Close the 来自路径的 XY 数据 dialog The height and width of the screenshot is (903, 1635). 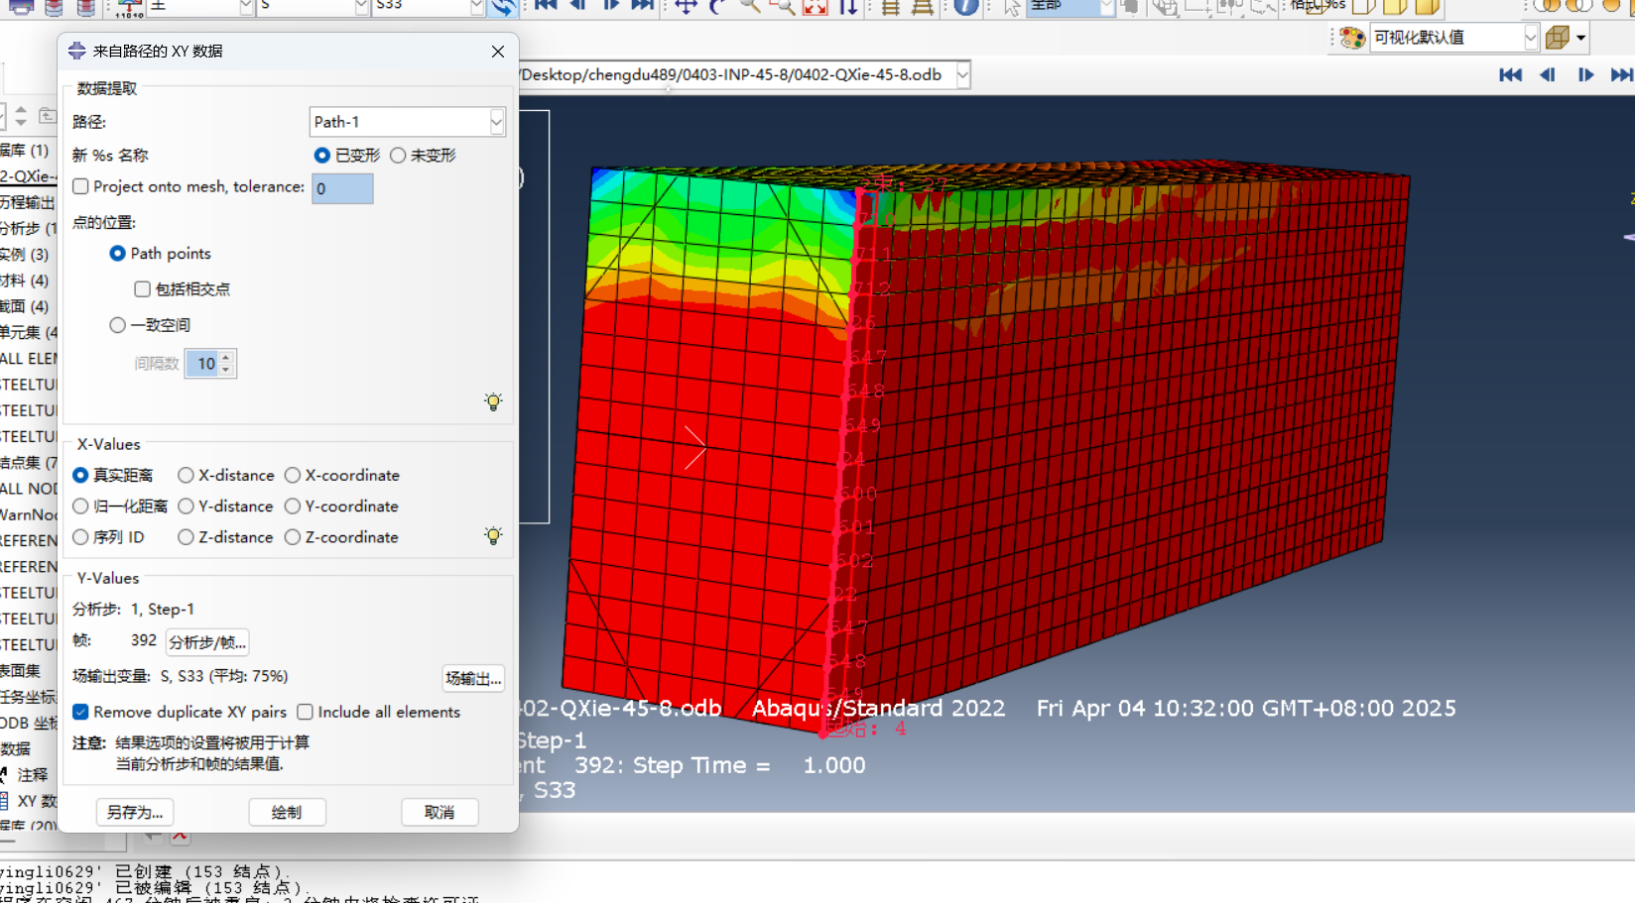click(498, 52)
